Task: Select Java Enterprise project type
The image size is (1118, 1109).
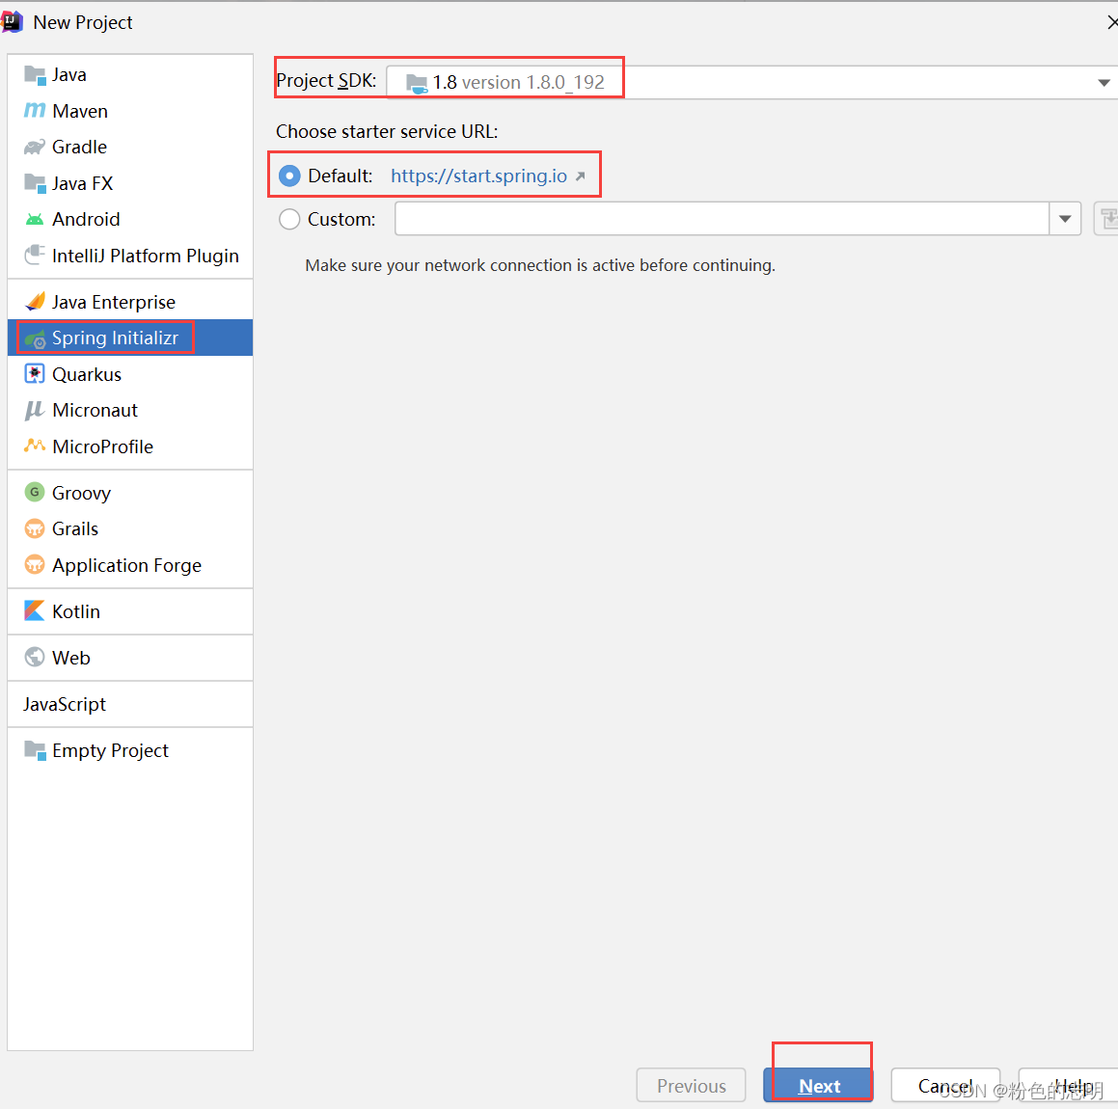Action: coord(130,302)
